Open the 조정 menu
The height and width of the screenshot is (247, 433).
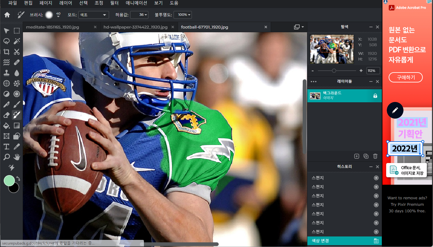pyautogui.click(x=99, y=3)
